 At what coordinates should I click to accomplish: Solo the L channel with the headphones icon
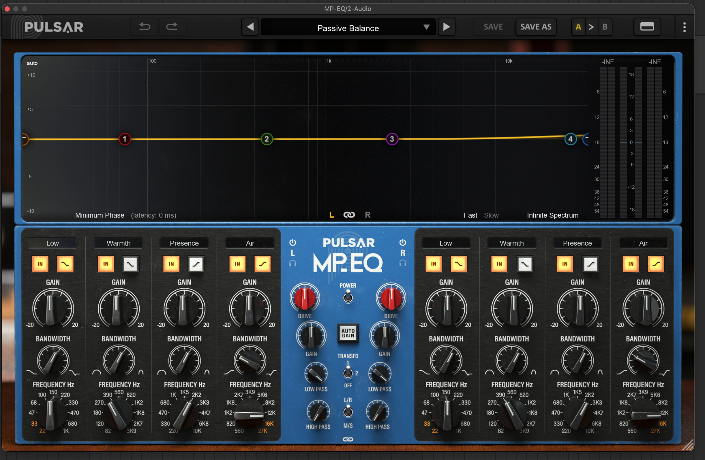pos(293,263)
